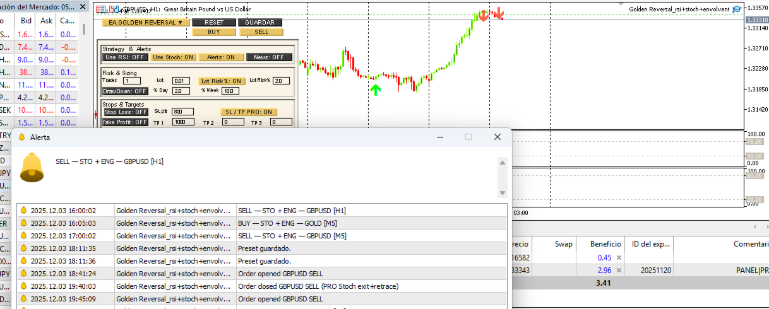The height and width of the screenshot is (309, 769).
Task: Toggle Take Profit: OFF
Action: (125, 122)
